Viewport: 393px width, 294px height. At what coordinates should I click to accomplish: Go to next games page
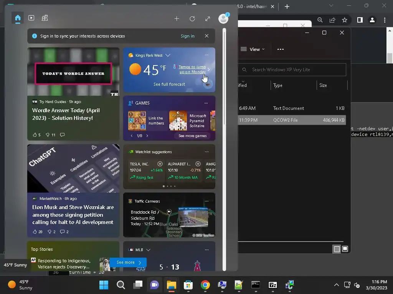[147, 136]
